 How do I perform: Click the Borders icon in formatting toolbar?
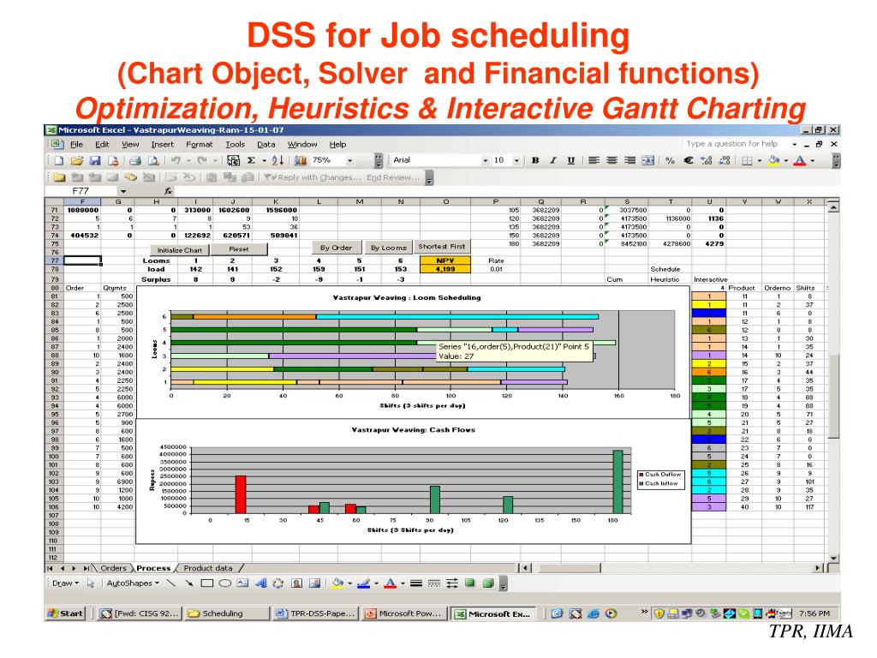pyautogui.click(x=747, y=160)
